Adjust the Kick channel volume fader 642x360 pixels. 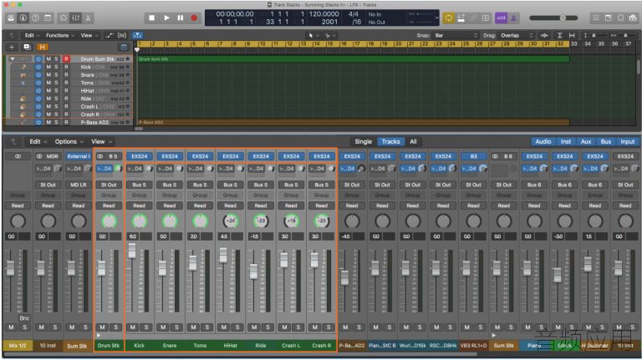132,251
